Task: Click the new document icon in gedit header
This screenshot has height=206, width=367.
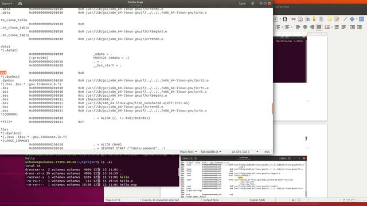Action: [20, 3]
